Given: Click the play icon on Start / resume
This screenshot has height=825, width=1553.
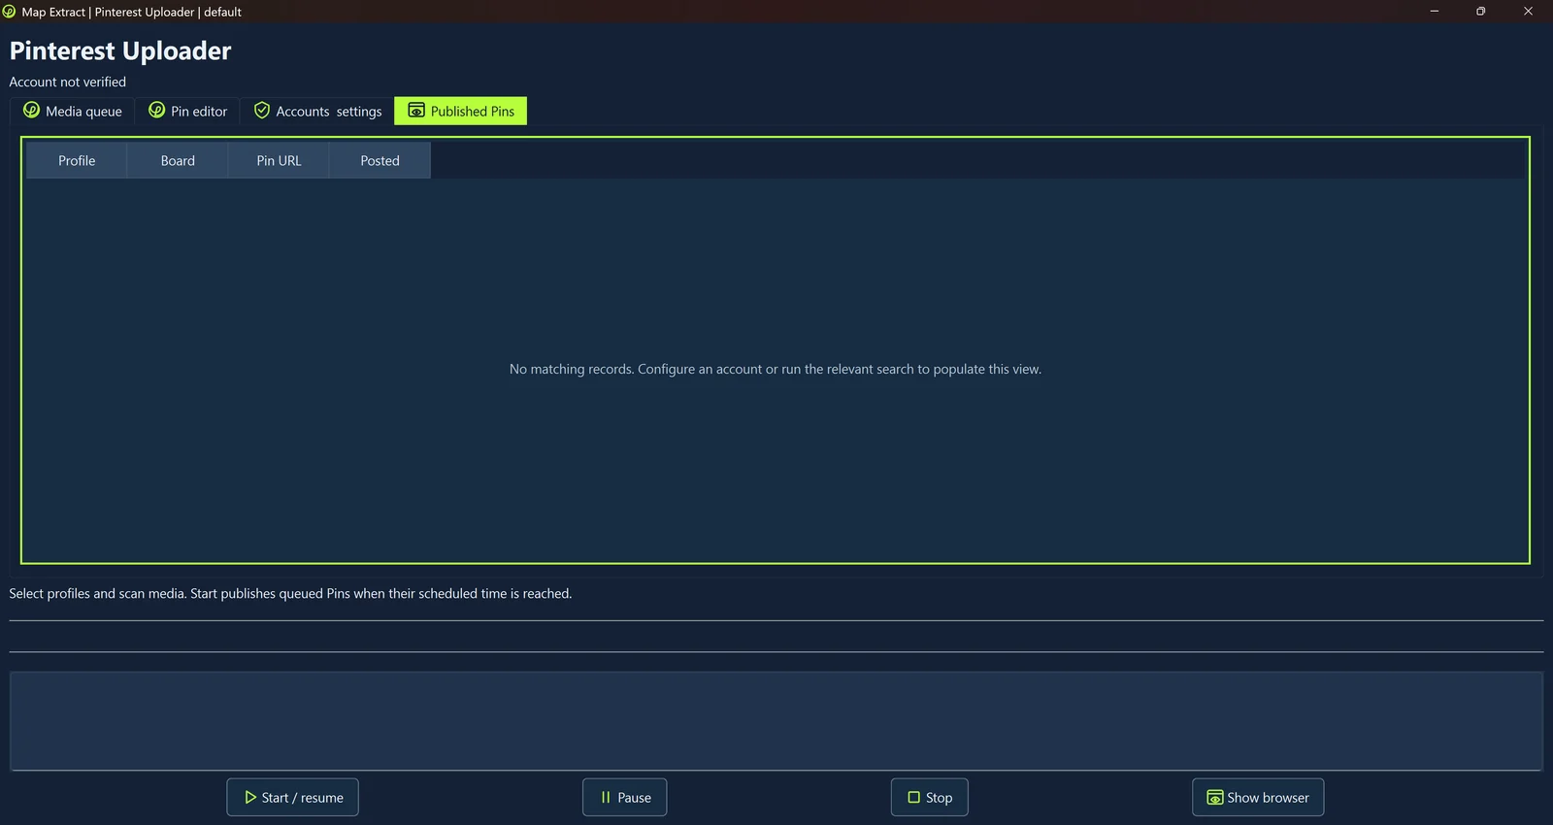Looking at the screenshot, I should [x=250, y=797].
